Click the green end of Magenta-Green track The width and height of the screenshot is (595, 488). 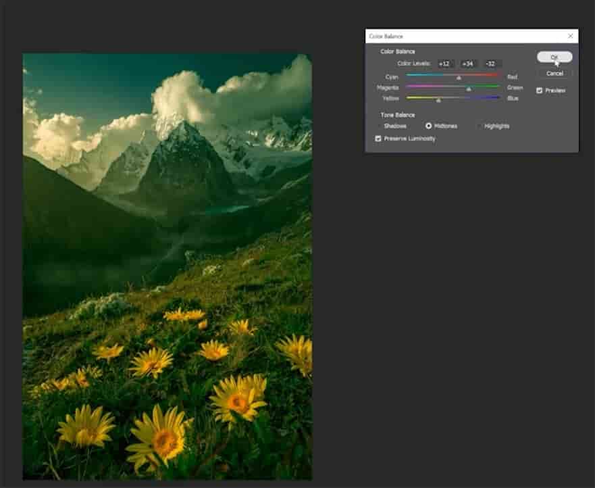497,87
